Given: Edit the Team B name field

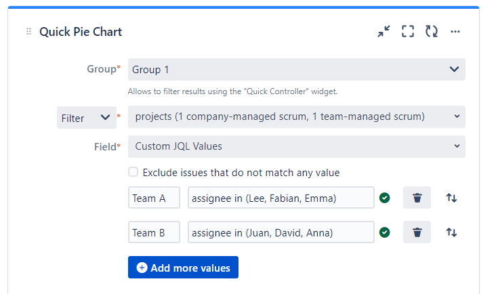Looking at the screenshot, I should 154,232.
